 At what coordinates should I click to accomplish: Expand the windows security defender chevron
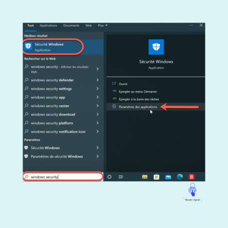coord(98,80)
